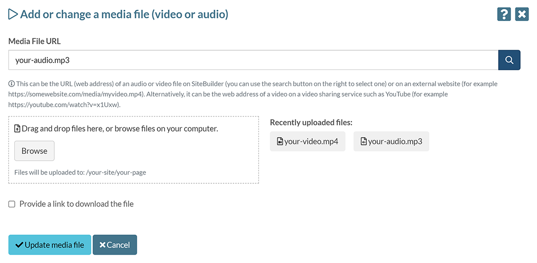Click the X icon inside Cancel button

tap(103, 245)
